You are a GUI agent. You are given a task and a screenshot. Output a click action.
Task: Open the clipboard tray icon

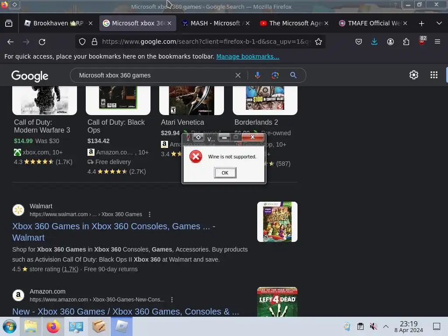[x=360, y=326]
